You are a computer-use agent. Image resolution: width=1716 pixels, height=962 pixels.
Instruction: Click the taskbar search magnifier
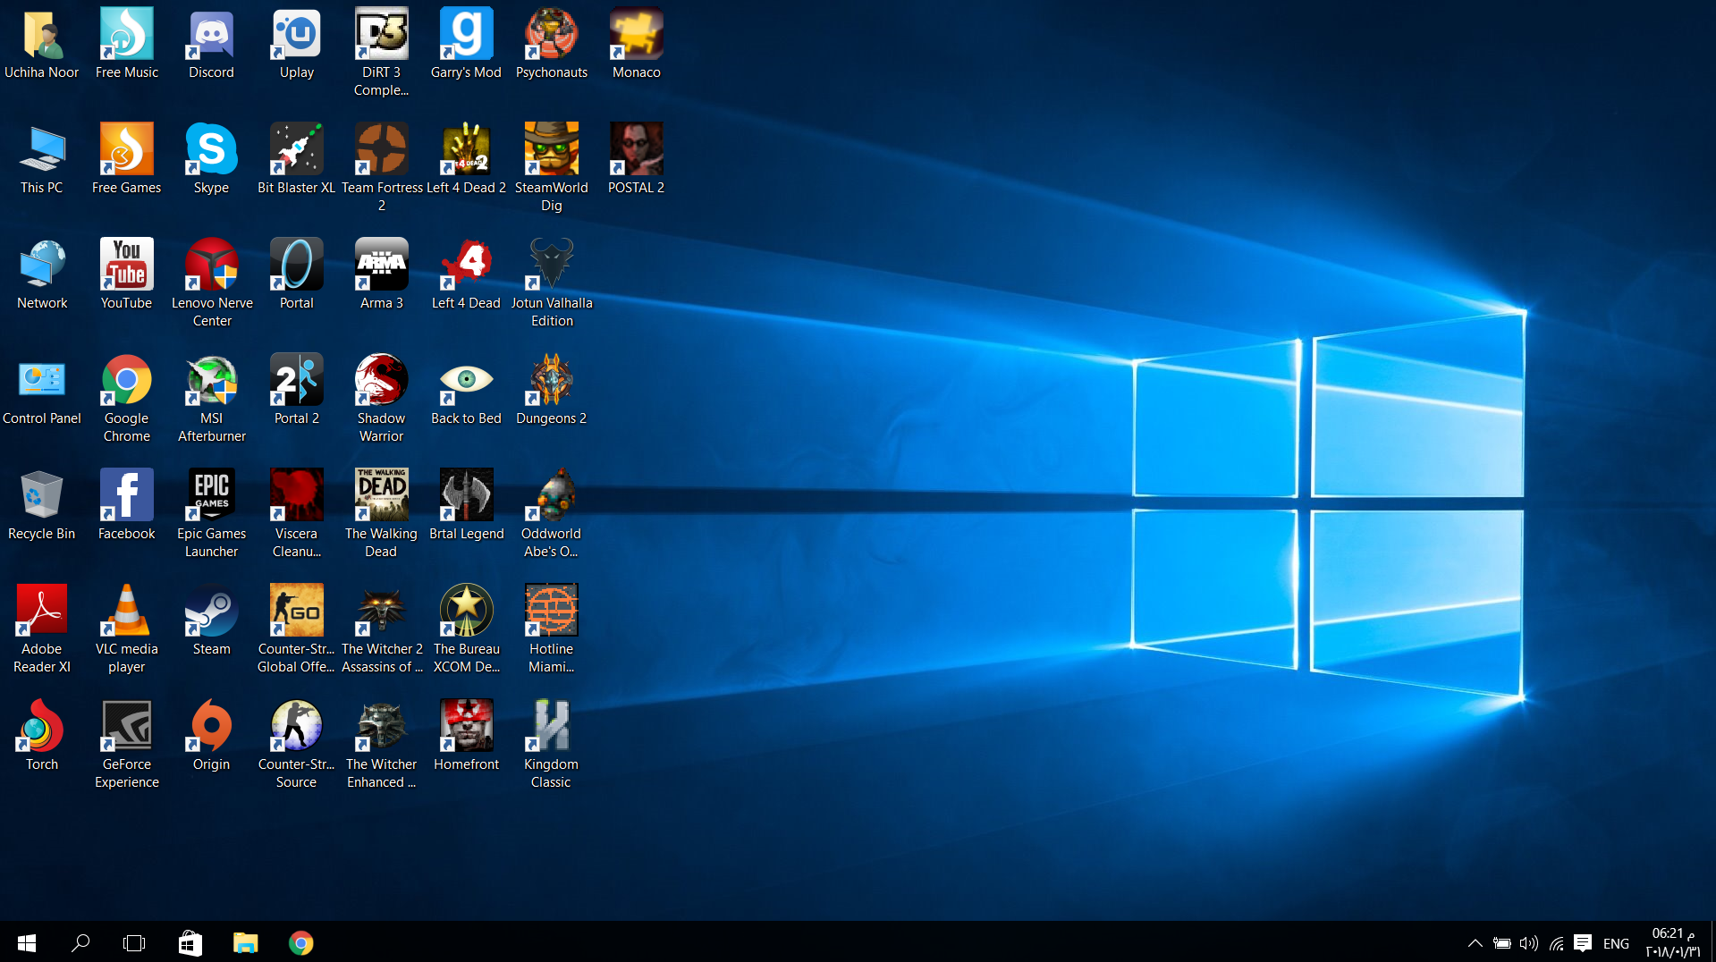[x=80, y=943]
